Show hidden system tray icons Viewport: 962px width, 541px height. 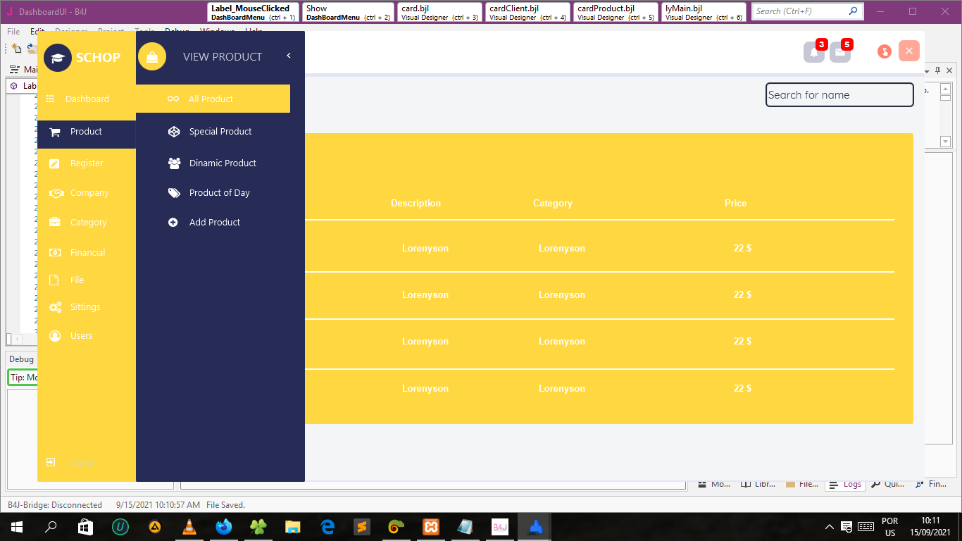pyautogui.click(x=830, y=527)
